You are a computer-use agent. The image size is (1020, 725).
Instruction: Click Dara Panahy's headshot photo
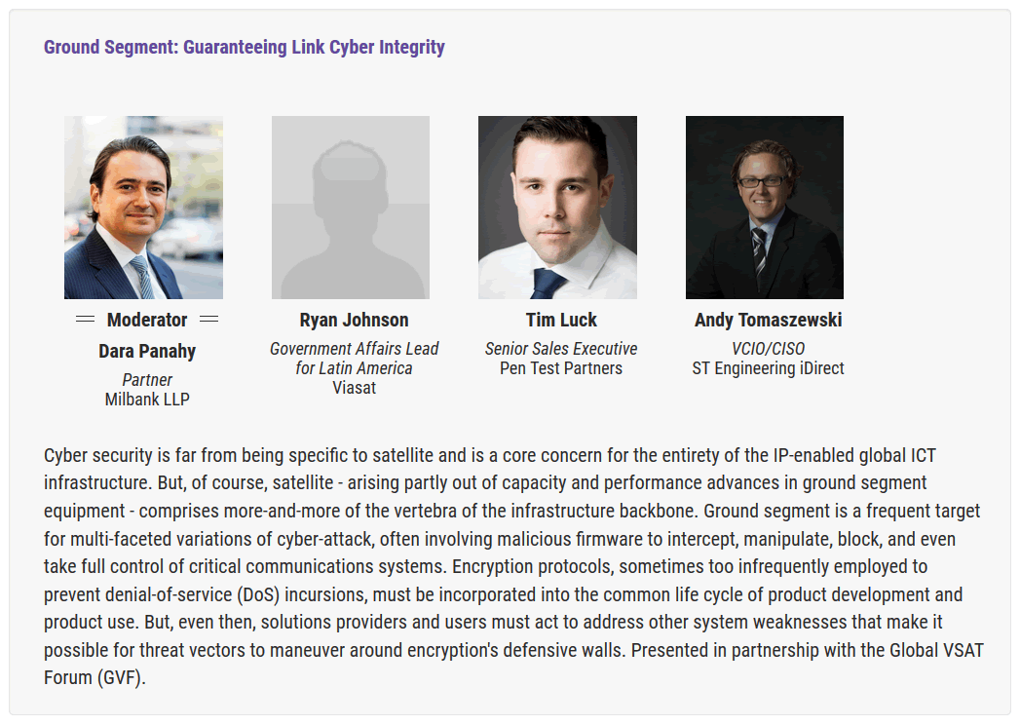pos(144,208)
